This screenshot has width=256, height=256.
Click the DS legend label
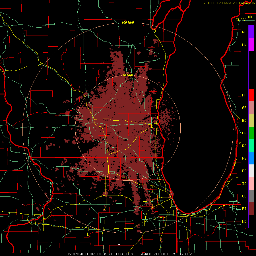pos(244,171)
